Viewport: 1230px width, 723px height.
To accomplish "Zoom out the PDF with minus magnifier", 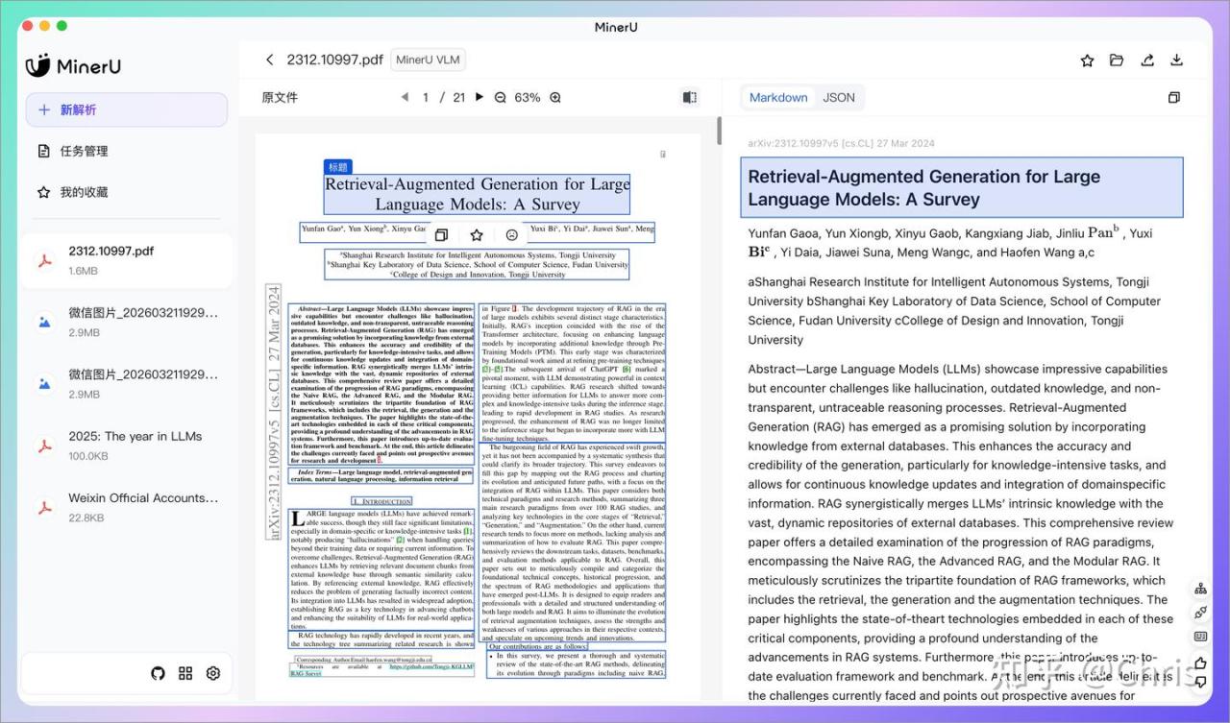I will coord(500,98).
